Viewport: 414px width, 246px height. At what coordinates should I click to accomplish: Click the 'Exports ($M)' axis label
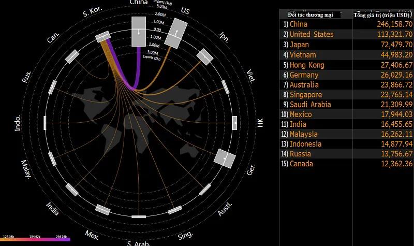pyautogui.click(x=152, y=57)
